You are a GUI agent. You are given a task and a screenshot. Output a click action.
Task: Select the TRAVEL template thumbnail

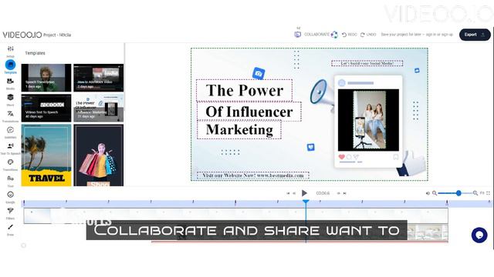coord(46,155)
